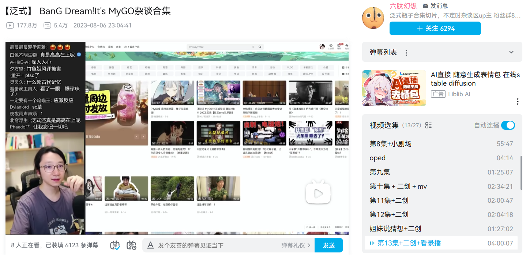Open danmaku font style A icon
Image resolution: width=526 pixels, height=255 pixels.
150,245
